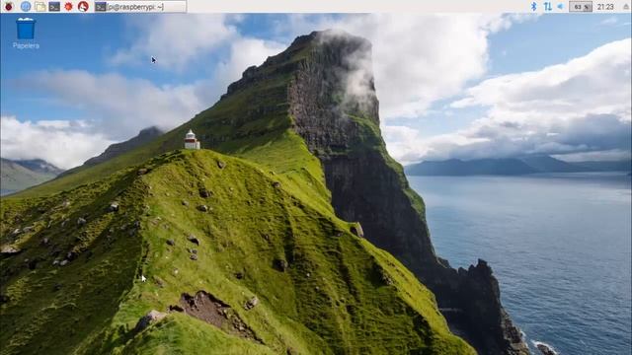The width and height of the screenshot is (632, 355).
Task: Open the Wolfram red wolf icon
Action: (83, 6)
